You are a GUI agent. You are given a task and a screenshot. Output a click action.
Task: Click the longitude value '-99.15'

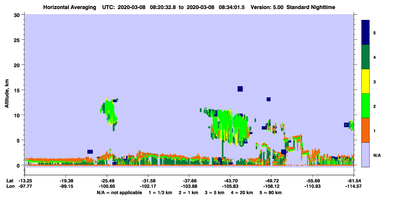click(x=66, y=186)
